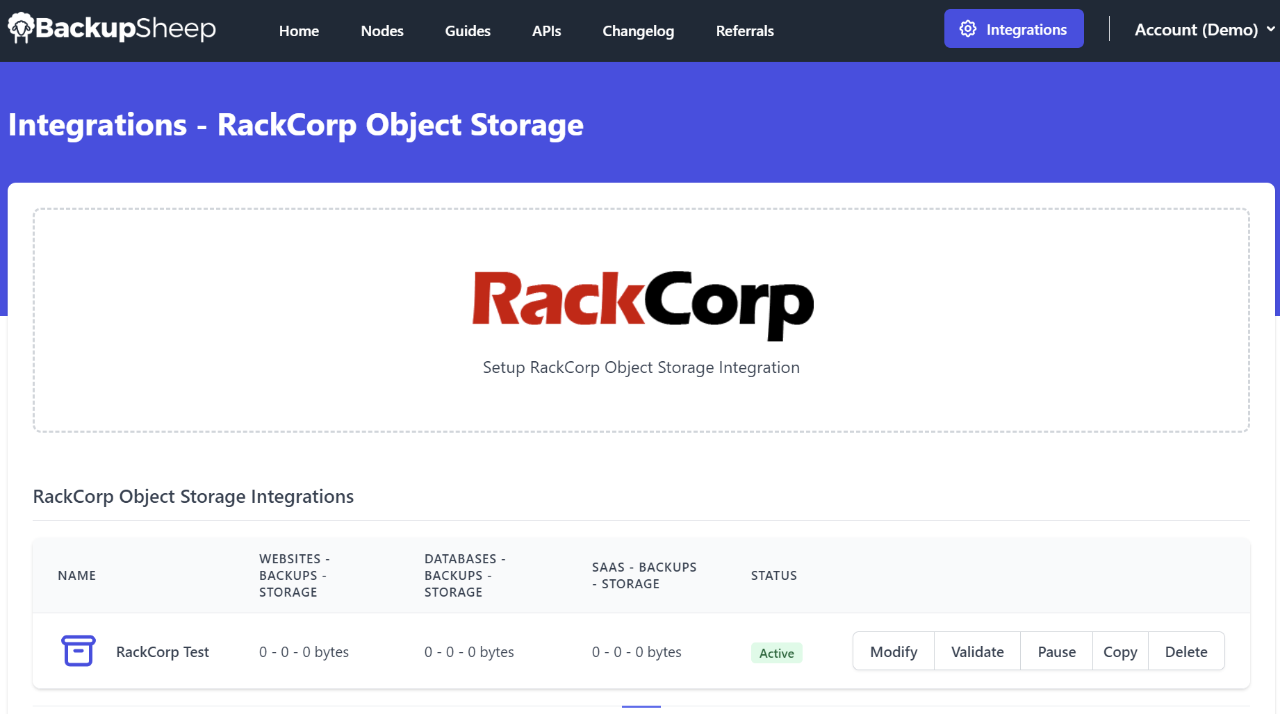Click the Integrations - RackCorp Object Storage title
The image size is (1280, 714).
296,125
